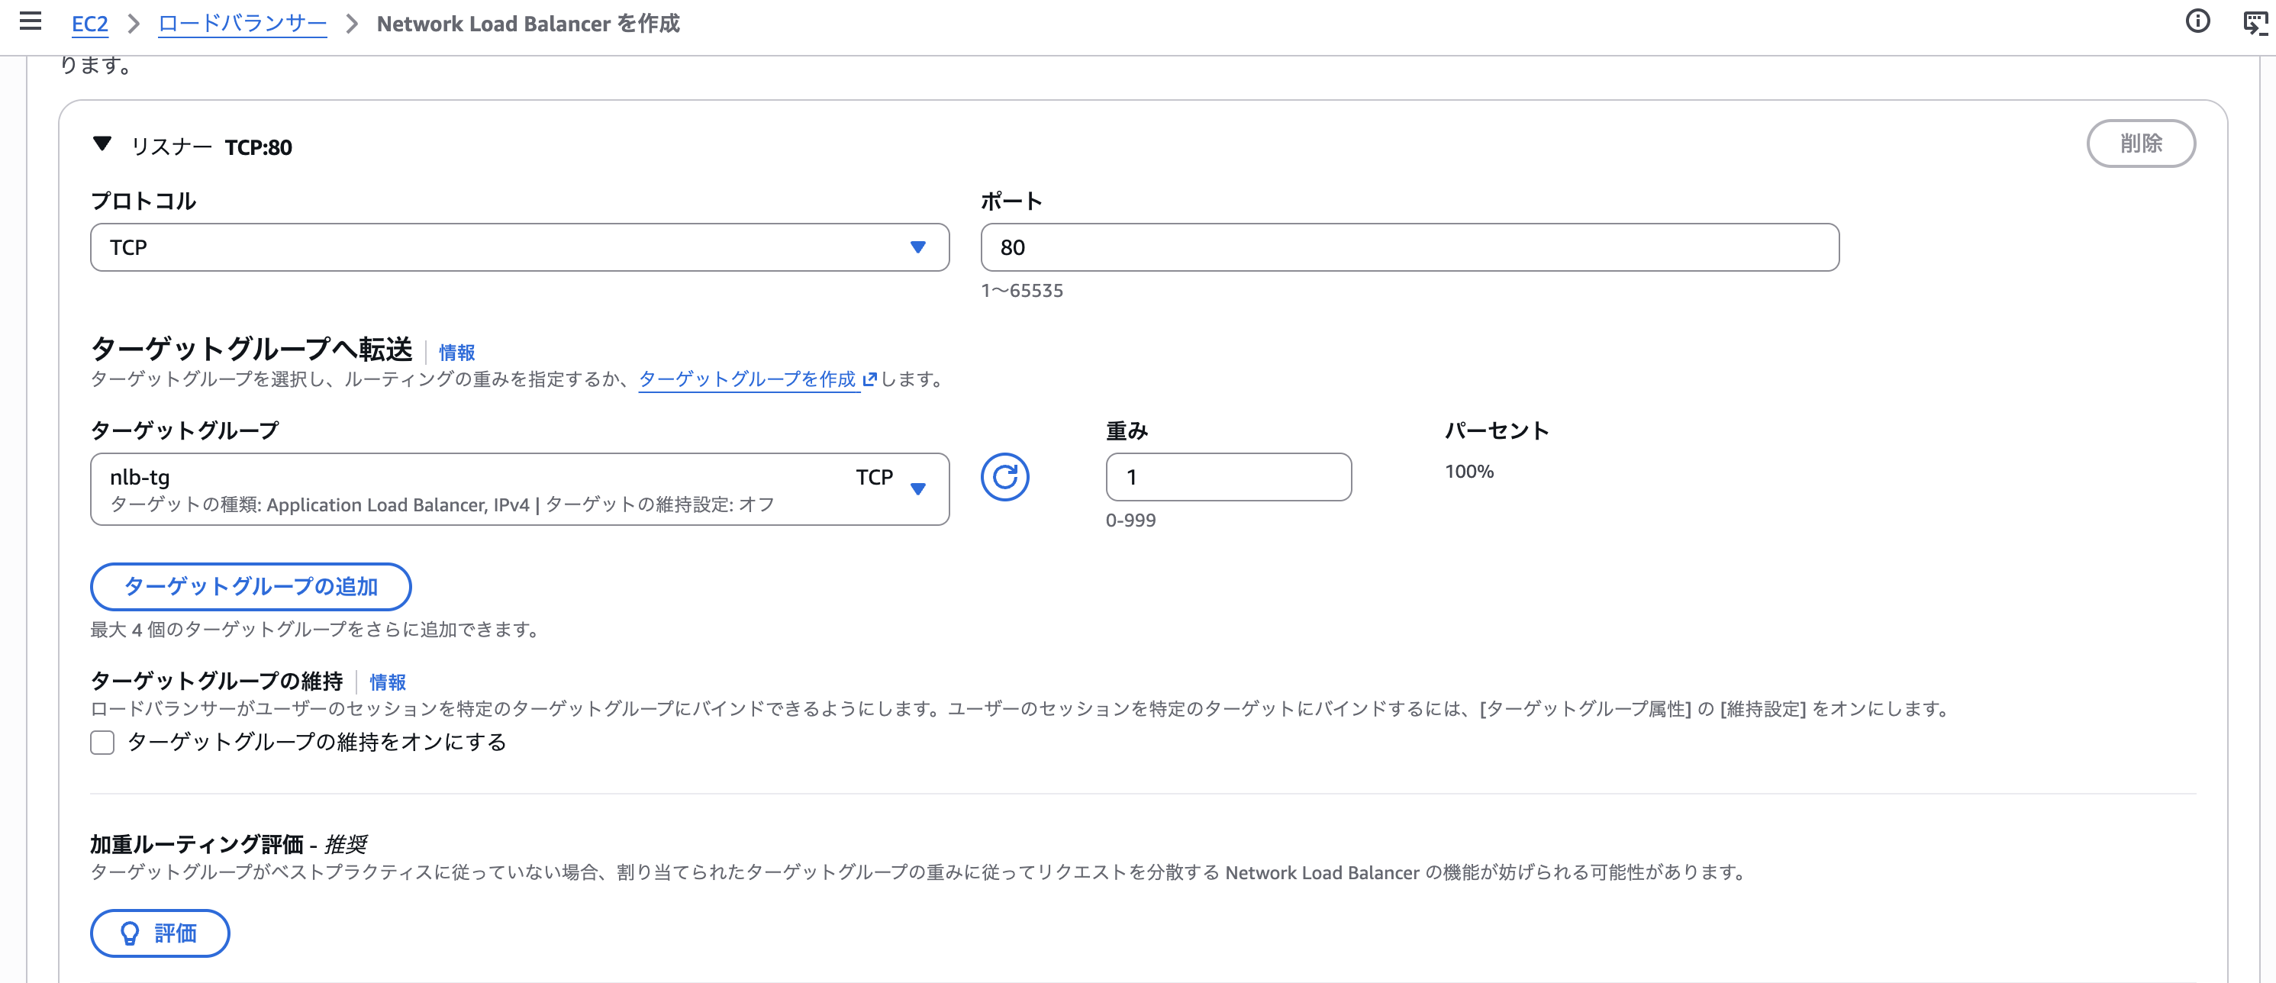The height and width of the screenshot is (983, 2276).
Task: Select 最大 4 個のターゲットグループ hint text
Action: [314, 630]
